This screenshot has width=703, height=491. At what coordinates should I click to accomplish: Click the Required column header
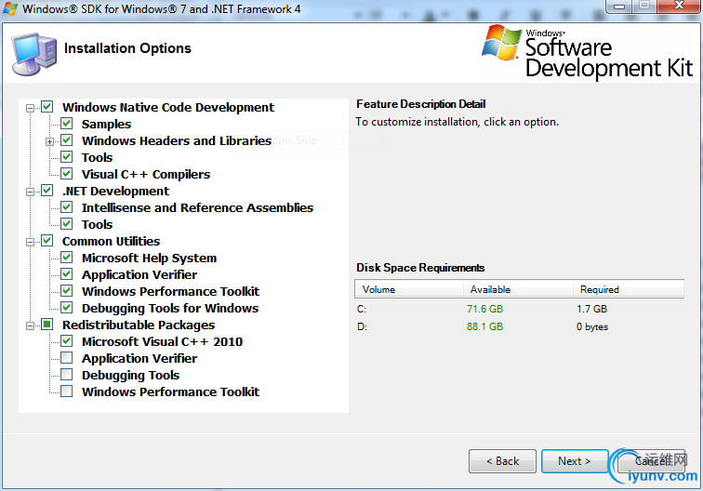pos(629,289)
